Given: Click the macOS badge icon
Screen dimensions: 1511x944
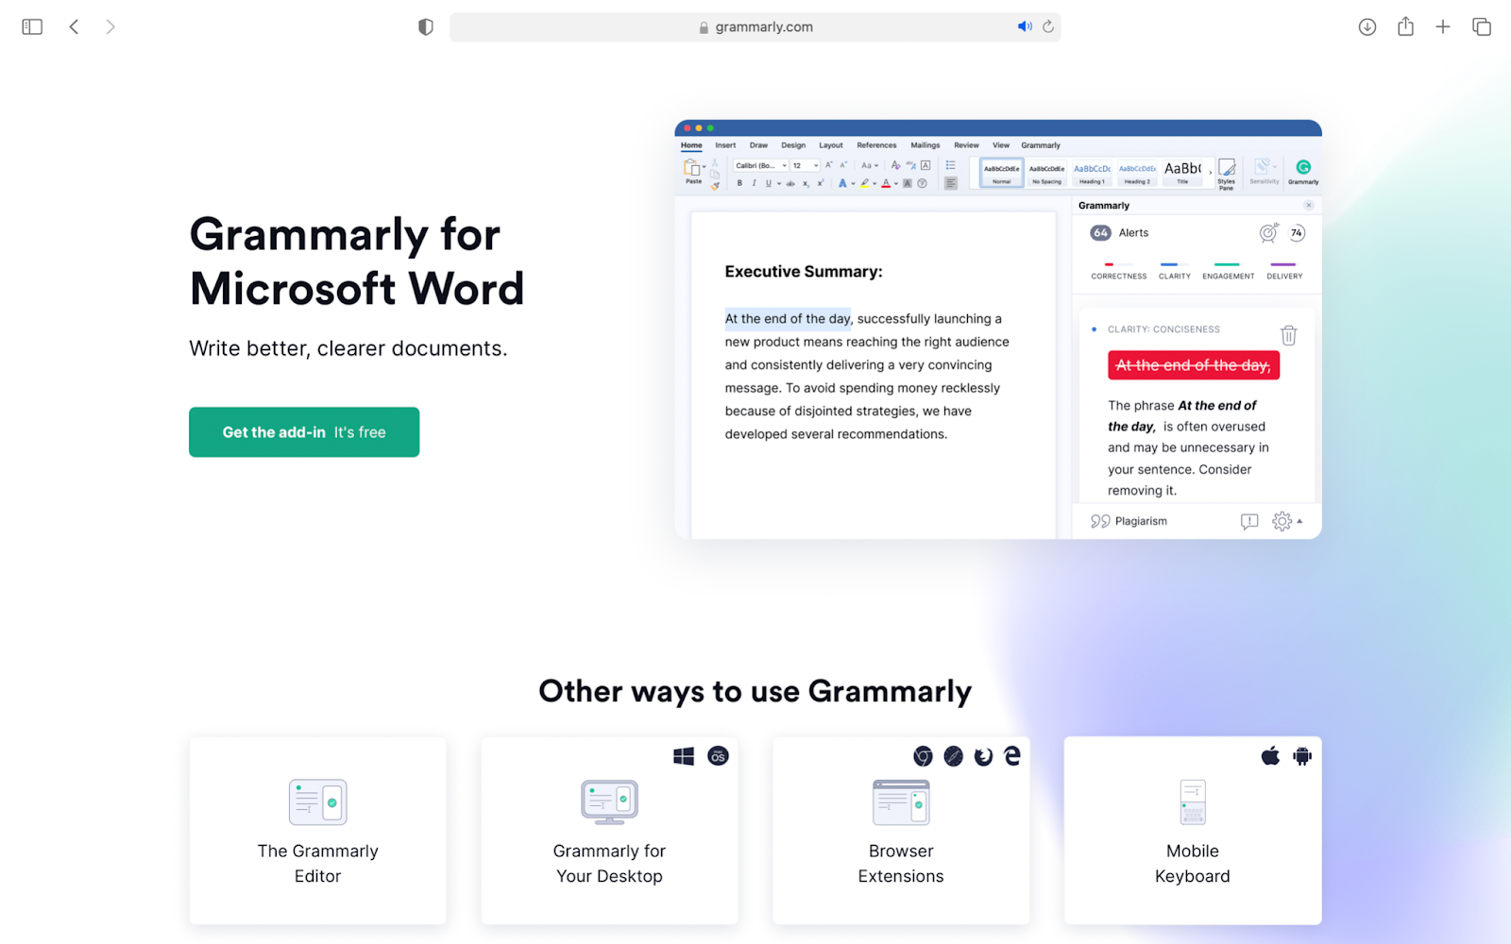Looking at the screenshot, I should (x=719, y=756).
